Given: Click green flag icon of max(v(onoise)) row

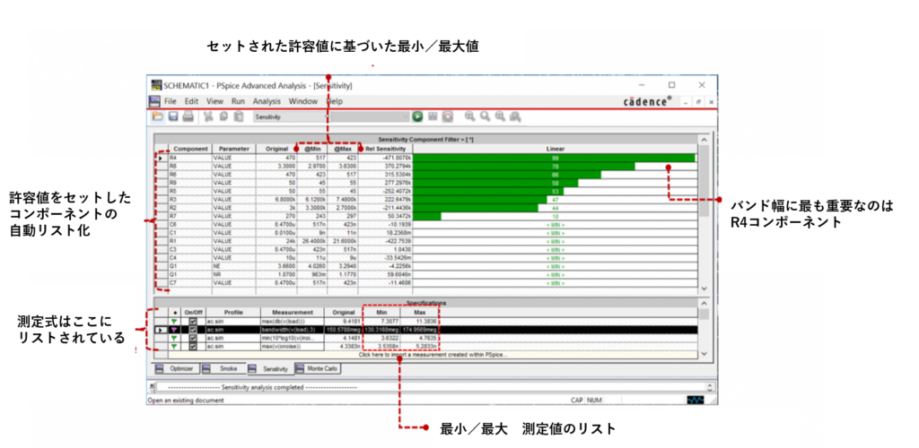Looking at the screenshot, I should [173, 347].
